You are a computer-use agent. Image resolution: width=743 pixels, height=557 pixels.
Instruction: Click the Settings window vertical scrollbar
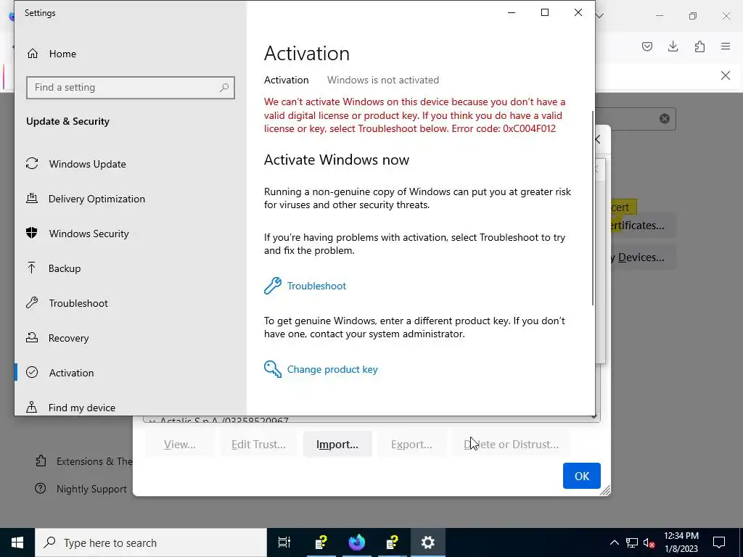point(592,208)
